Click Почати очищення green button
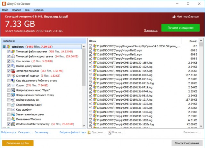This screenshot has height=148, width=205. 180,28
